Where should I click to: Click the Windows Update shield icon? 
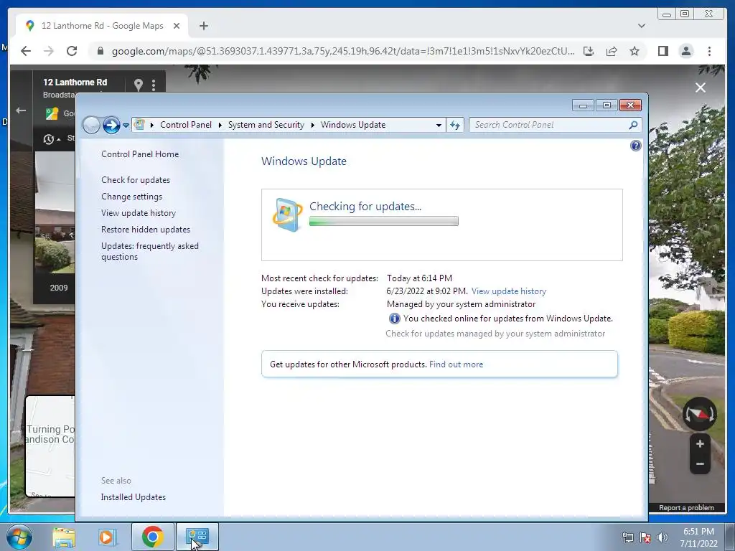click(287, 215)
